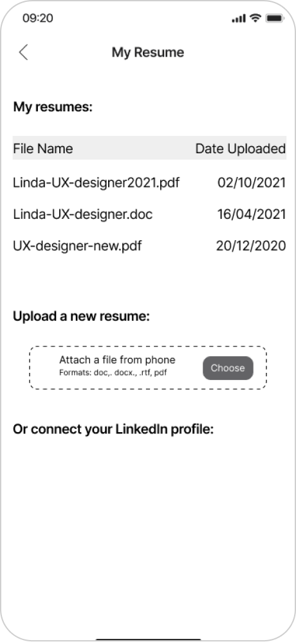Tap the My resumes: section heading

(x=53, y=108)
